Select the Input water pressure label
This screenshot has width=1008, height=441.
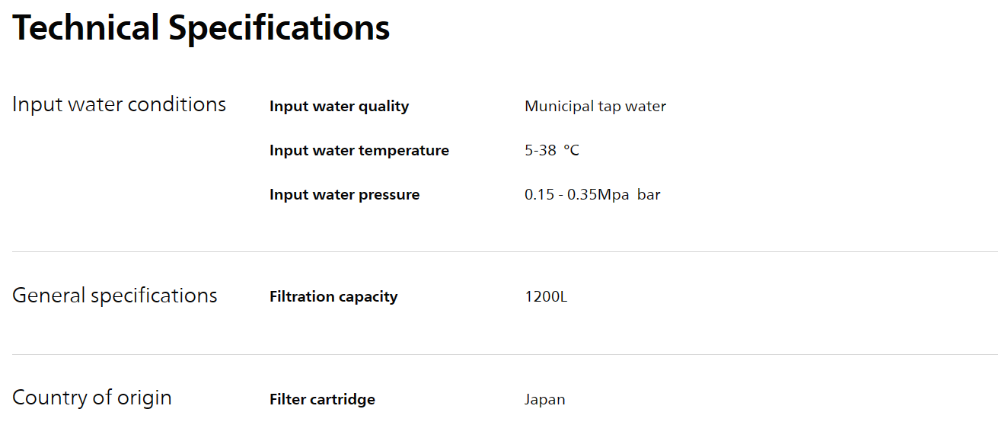pos(344,195)
